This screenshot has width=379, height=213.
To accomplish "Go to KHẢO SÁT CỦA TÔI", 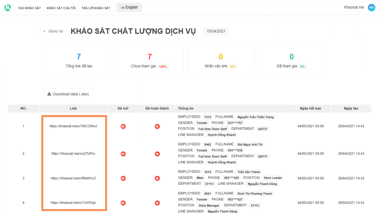I will click(x=61, y=8).
